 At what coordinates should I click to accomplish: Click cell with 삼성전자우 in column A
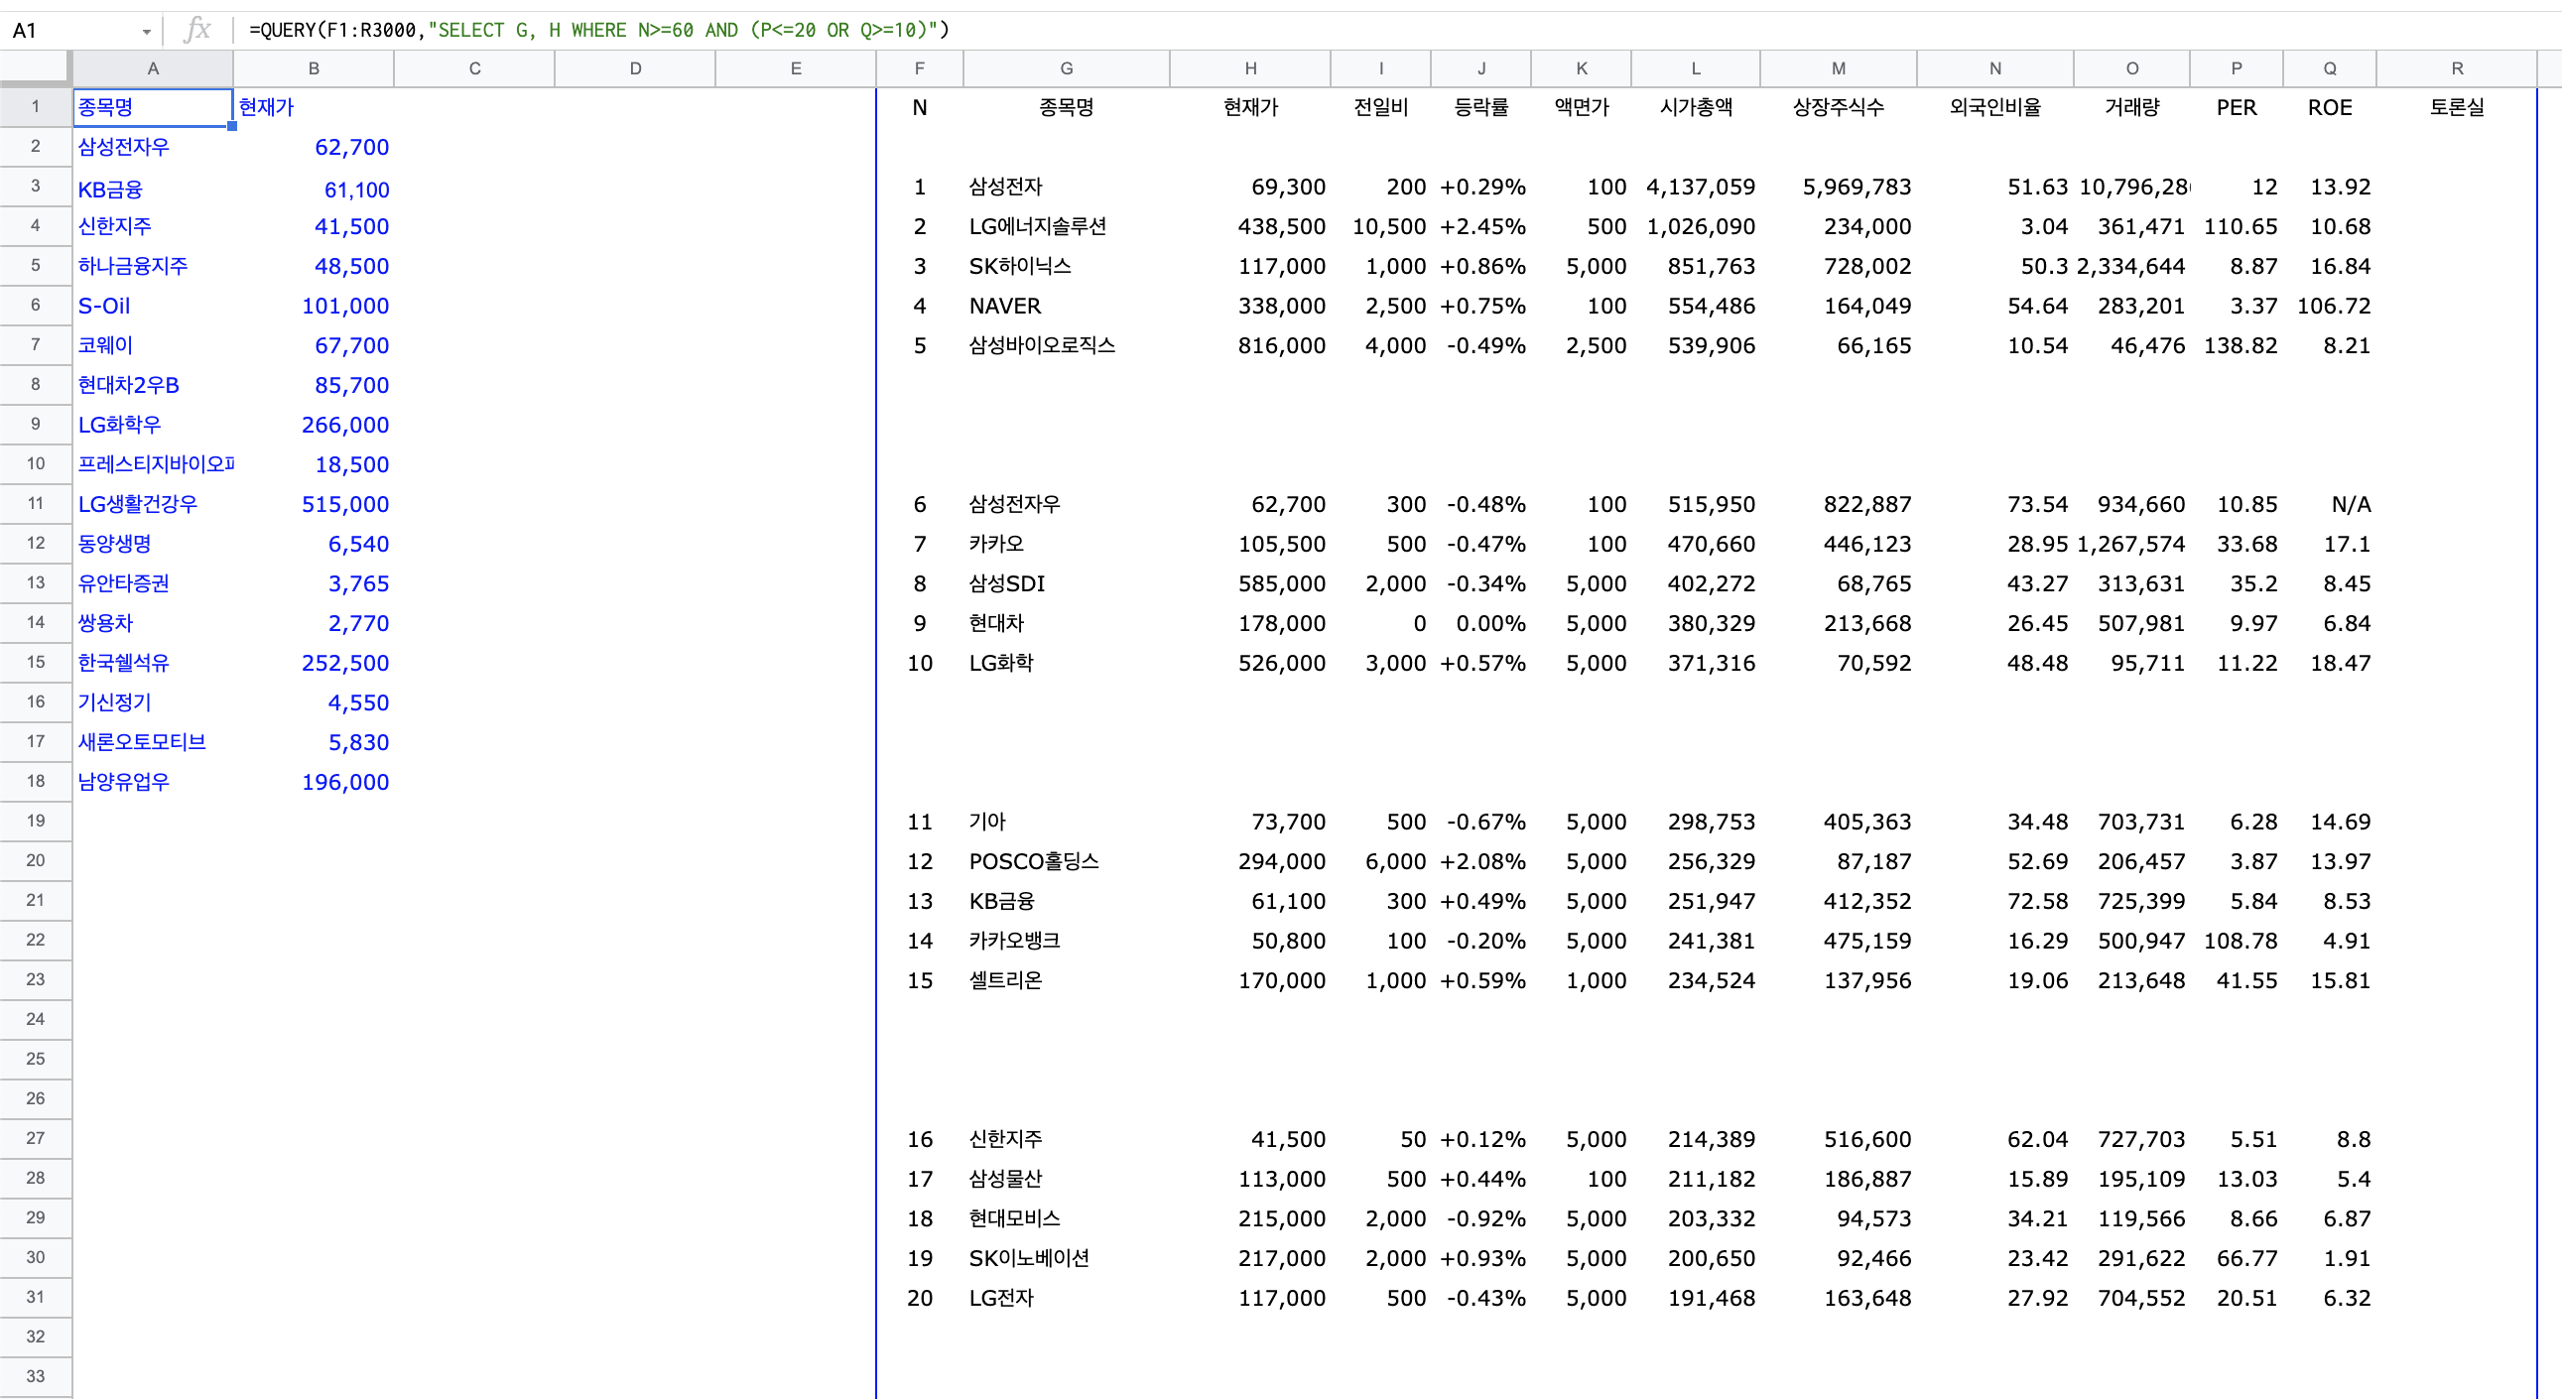[124, 147]
